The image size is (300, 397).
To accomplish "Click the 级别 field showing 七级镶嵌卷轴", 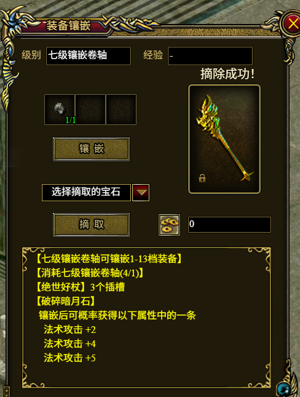I will (x=89, y=55).
